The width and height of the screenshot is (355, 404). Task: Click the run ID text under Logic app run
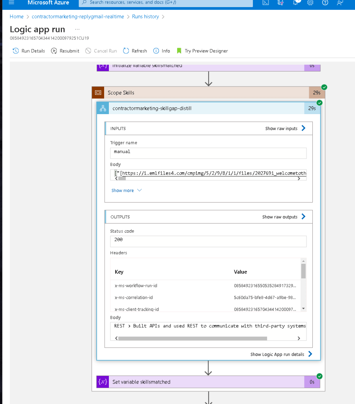tap(49, 38)
